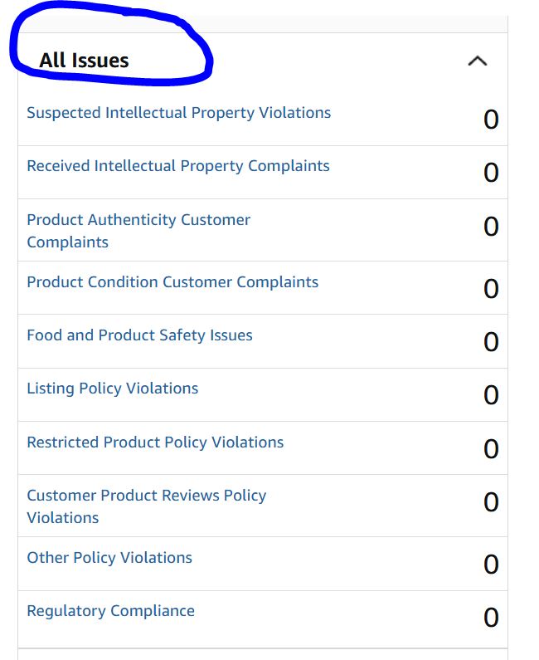
Task: Click the Received Intellectual Property Complaints count
Action: point(491,172)
